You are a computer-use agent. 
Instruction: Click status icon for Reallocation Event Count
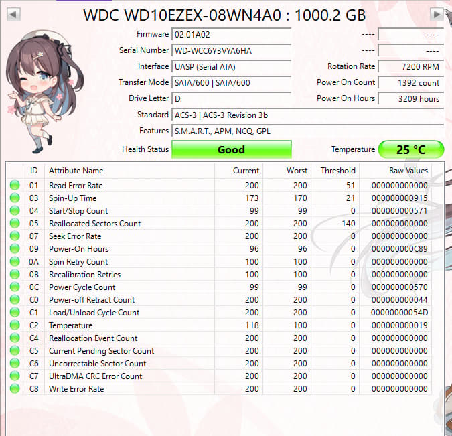point(15,338)
